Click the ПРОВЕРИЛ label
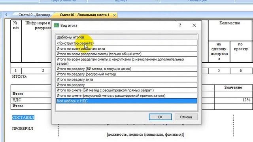Screen dimensions: 253x142 23,129
